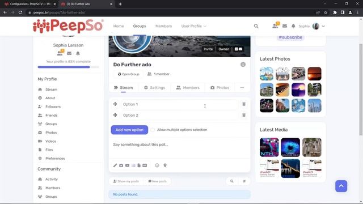363x204 pixels.
Task: Open a new browser tab with plus
Action: pos(120,4)
